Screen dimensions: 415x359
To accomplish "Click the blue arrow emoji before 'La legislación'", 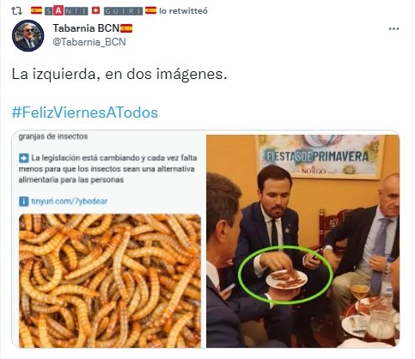I will 24,158.
